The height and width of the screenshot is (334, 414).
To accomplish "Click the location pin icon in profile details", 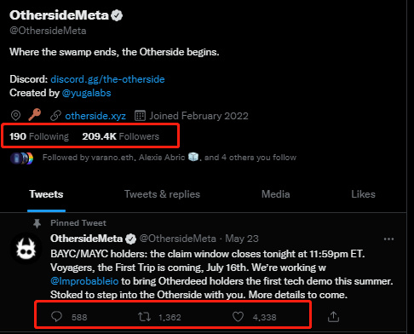I will [15, 116].
